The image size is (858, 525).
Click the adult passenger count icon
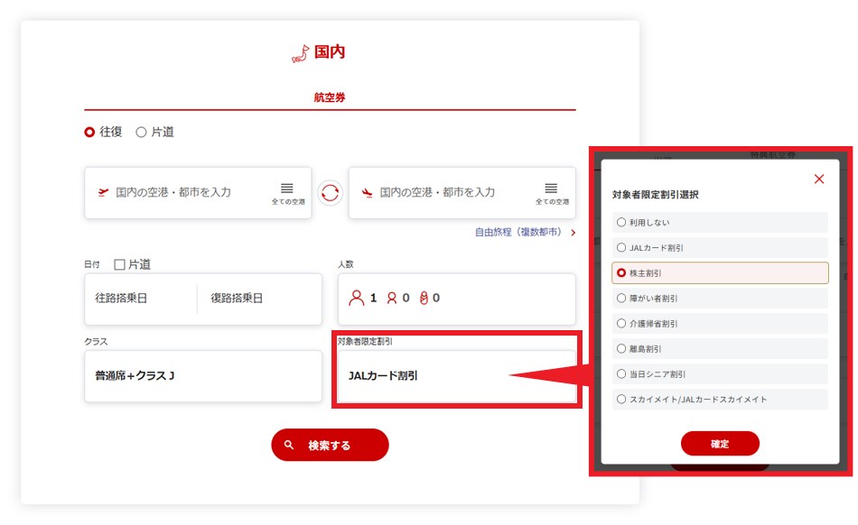point(358,298)
